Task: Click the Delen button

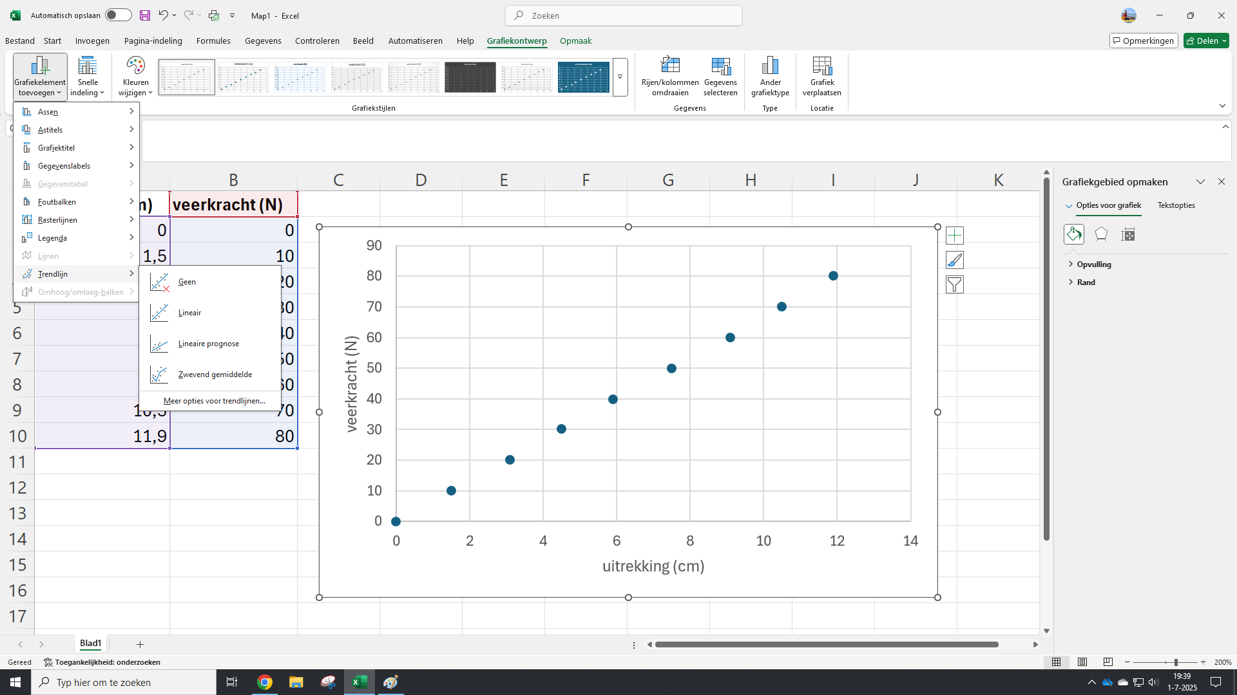Action: coord(1205,41)
